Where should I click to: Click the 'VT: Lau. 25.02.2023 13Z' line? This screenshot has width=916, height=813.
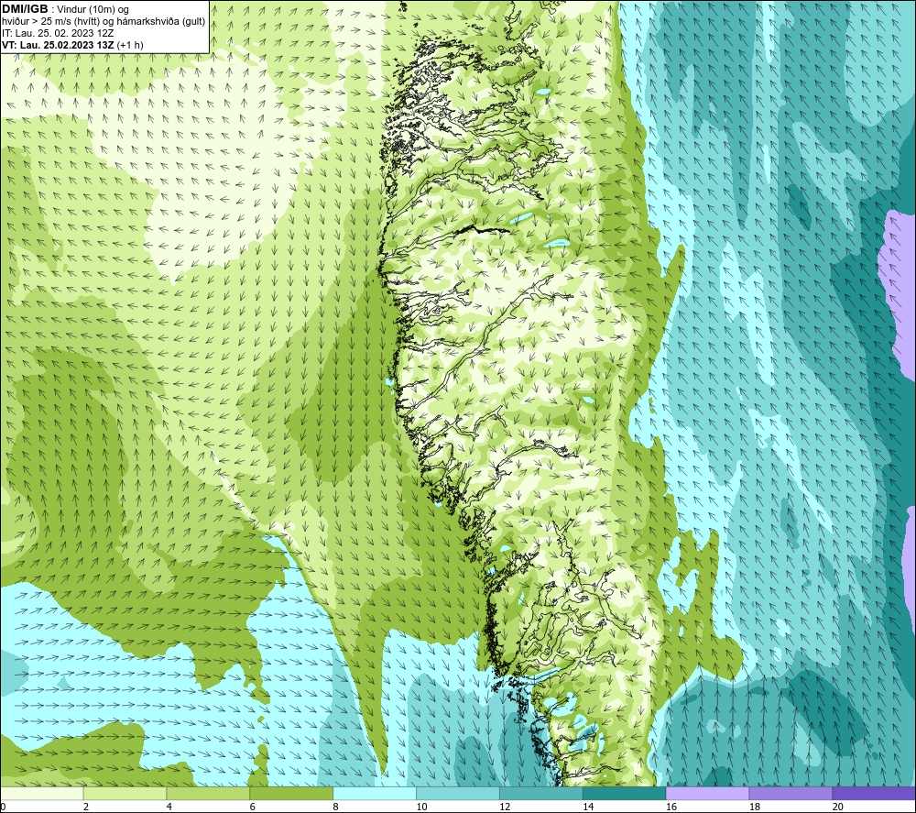coord(59,45)
